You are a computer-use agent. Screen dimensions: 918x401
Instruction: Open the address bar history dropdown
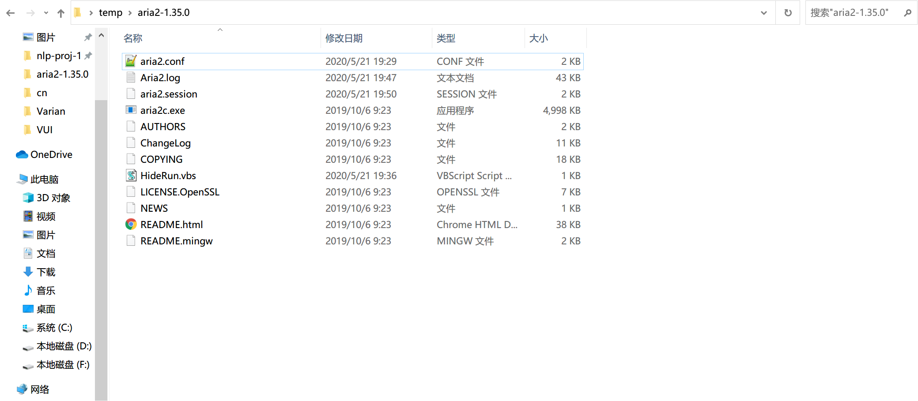click(x=763, y=13)
